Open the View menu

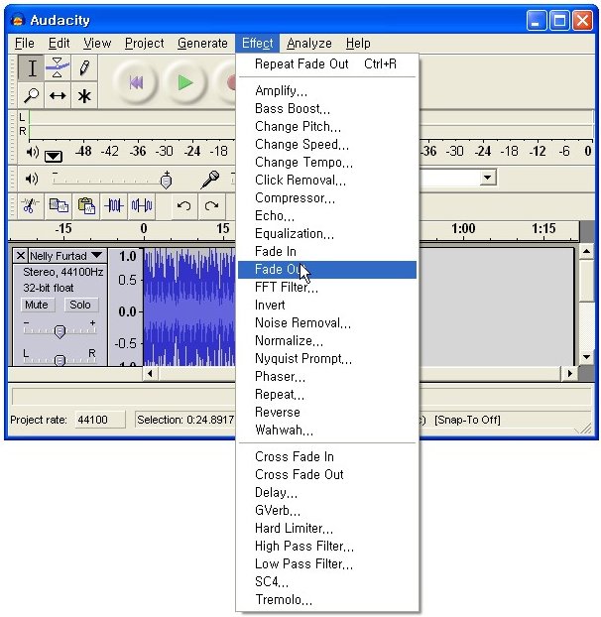97,43
